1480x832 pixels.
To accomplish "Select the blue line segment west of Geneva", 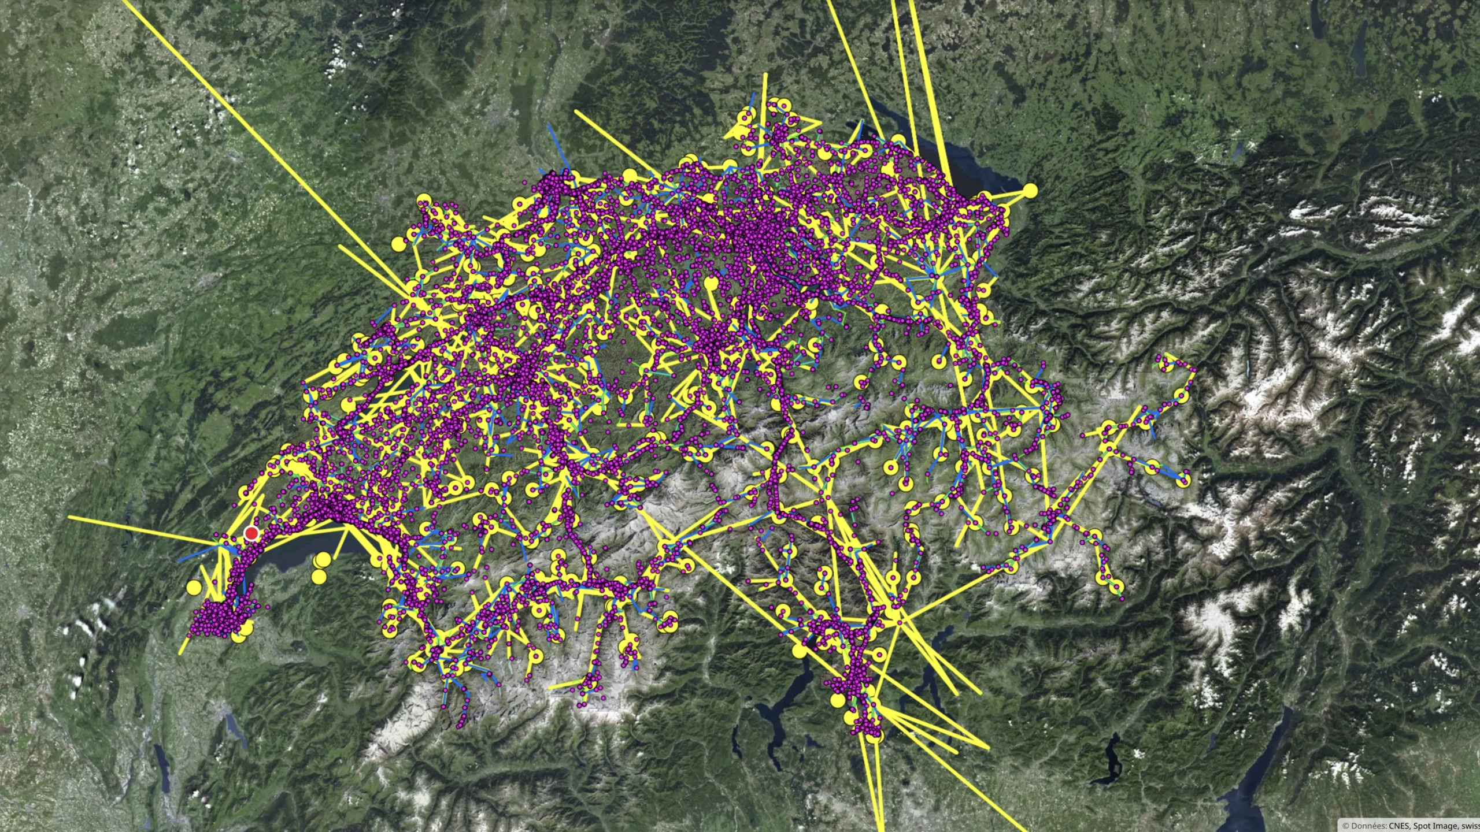I will (197, 555).
